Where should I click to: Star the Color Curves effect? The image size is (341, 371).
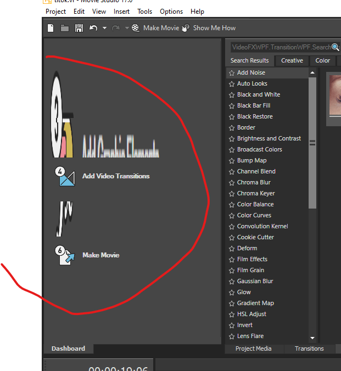[232, 216]
